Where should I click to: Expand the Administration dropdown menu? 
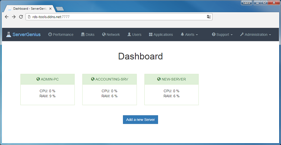point(256,35)
